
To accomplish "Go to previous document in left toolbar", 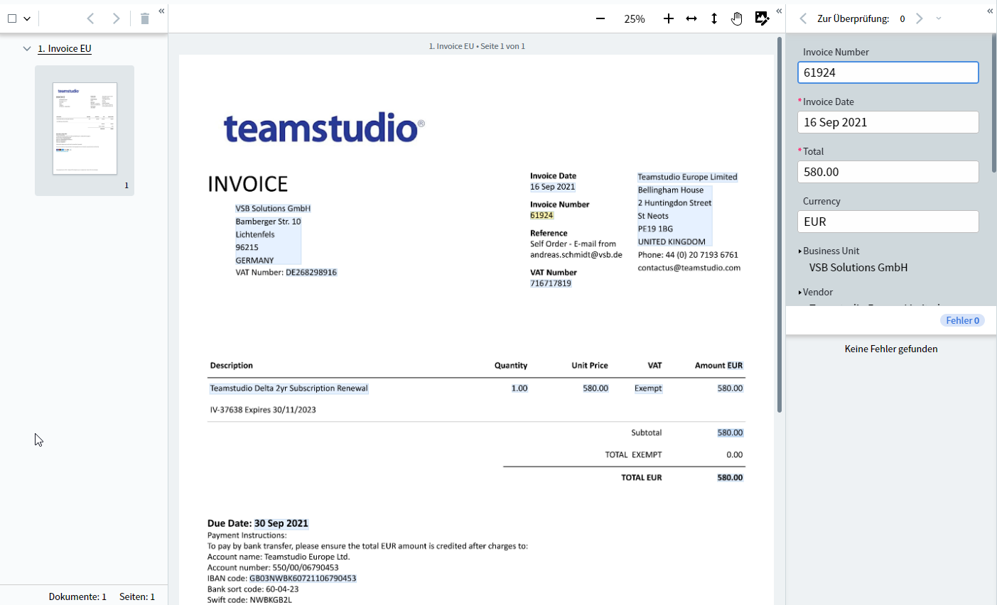I will (90, 18).
